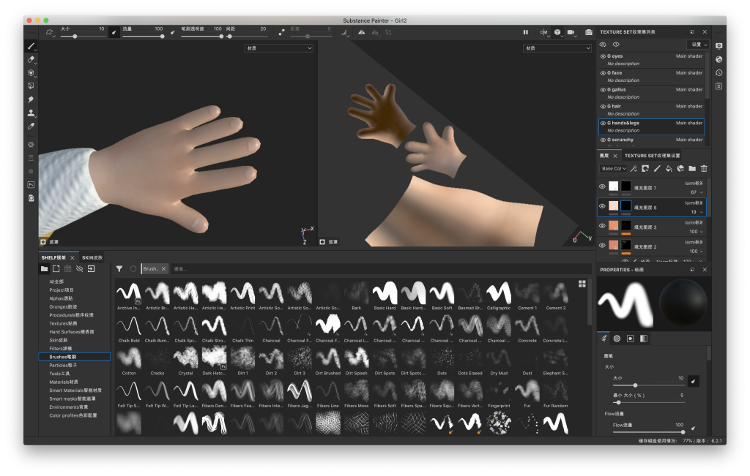
Task: Open the history clock icon on right dock
Action: coord(719,73)
